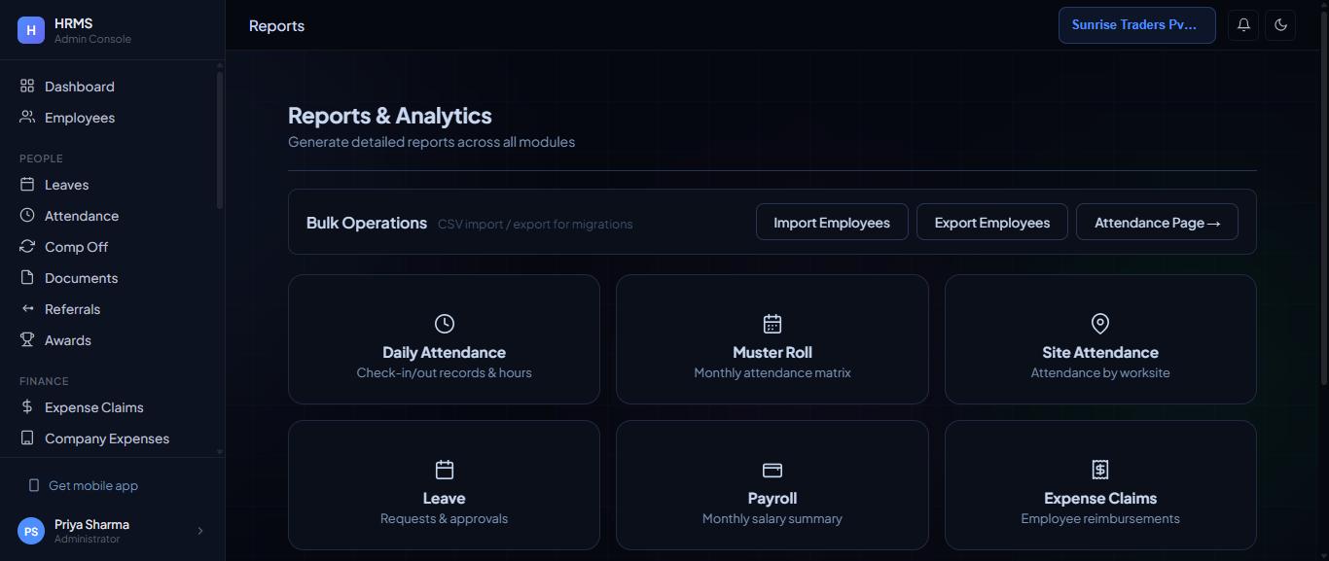
Task: Click the 'Monthly salary summary' text
Action: click(x=772, y=518)
